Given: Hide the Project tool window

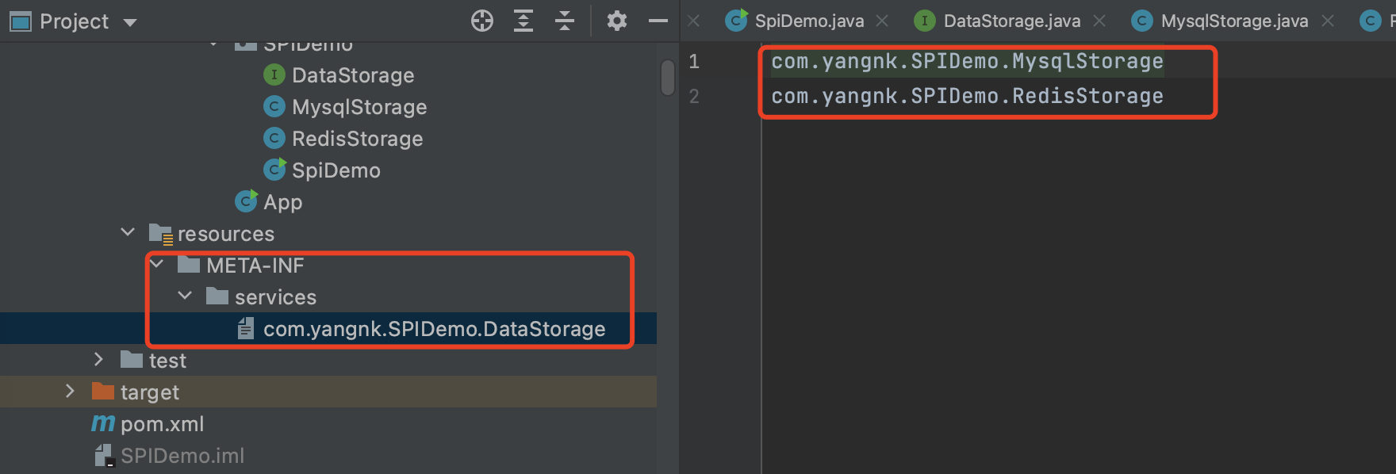Looking at the screenshot, I should point(658,21).
